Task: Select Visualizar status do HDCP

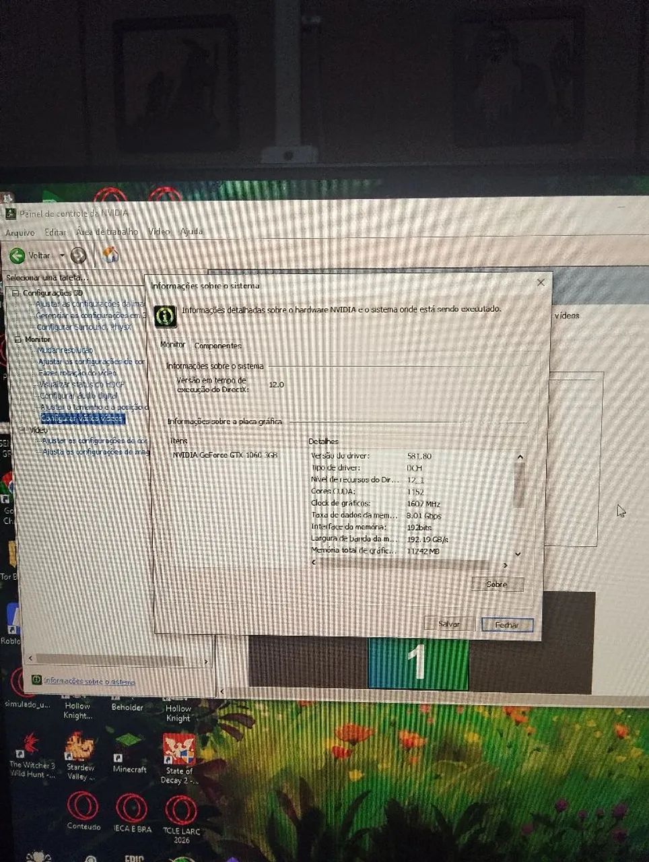Action: coord(81,385)
